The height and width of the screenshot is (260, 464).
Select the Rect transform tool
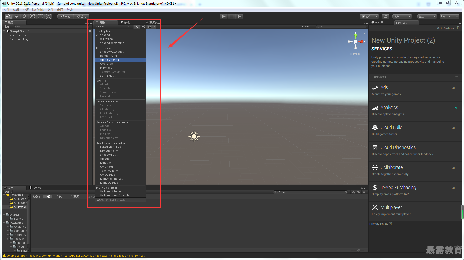click(40, 16)
